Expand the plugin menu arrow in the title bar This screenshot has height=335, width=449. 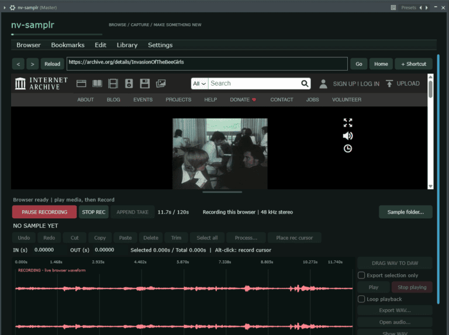coord(5,8)
